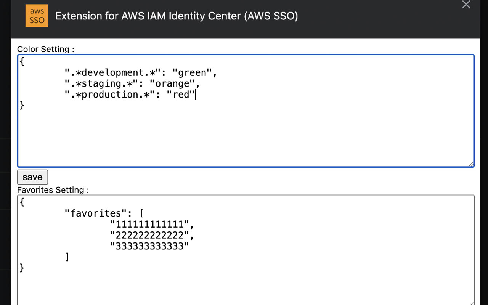Click the Color Setting textarea resize handle
Image resolution: width=488 pixels, height=305 pixels.
pyautogui.click(x=471, y=164)
